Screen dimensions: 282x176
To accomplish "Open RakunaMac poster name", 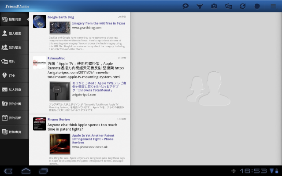I will coord(56,58).
